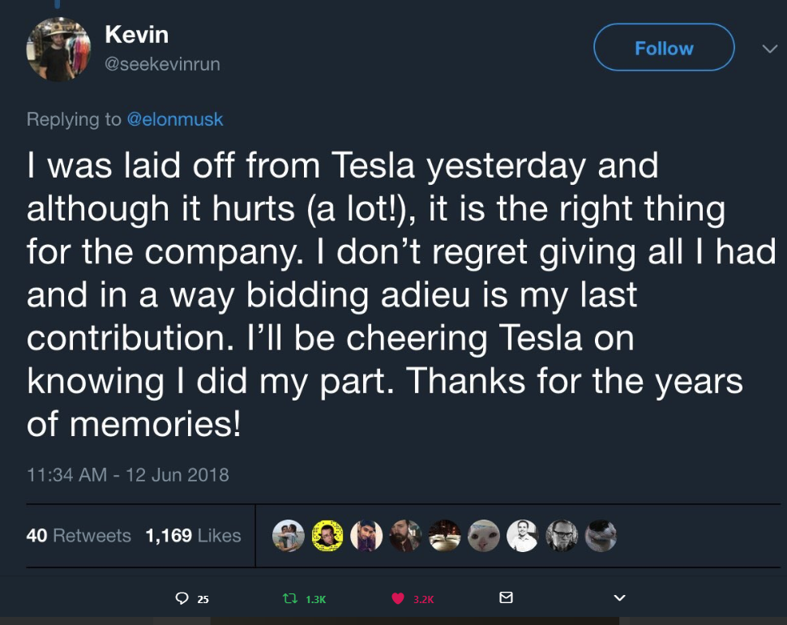
Task: Click the black-and-white glasses man avatar
Action: [562, 536]
